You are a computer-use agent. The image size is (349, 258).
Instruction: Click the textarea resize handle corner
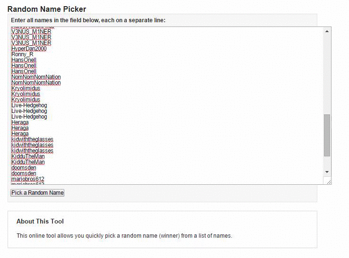pyautogui.click(x=328, y=181)
